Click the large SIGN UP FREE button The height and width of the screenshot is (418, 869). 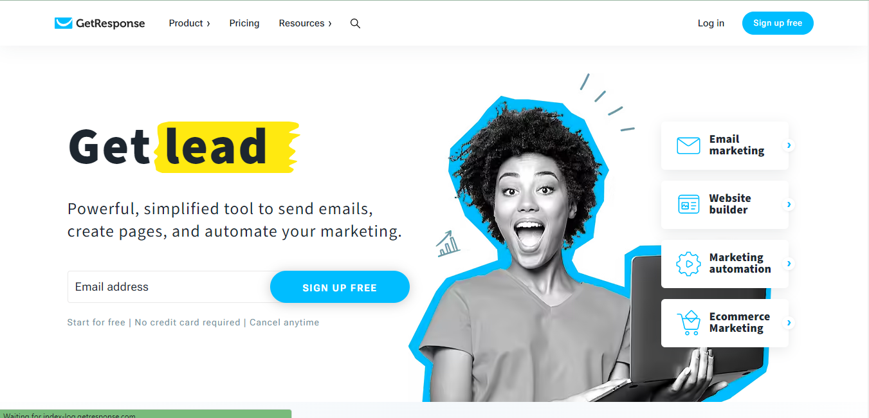click(x=340, y=287)
